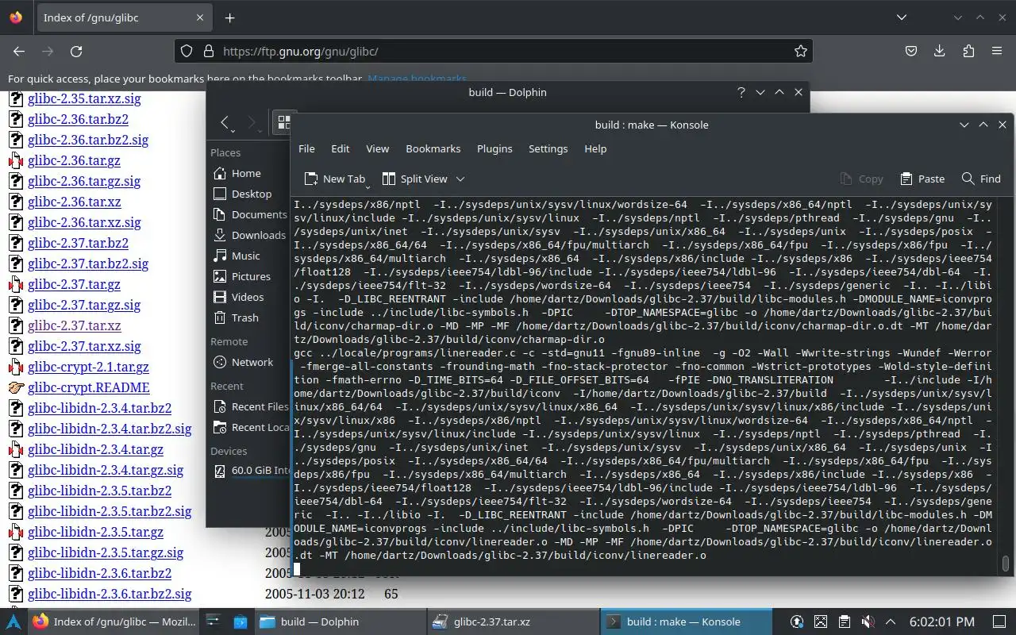Open the glibc-2.37.tar.gz.sig link

[84, 305]
